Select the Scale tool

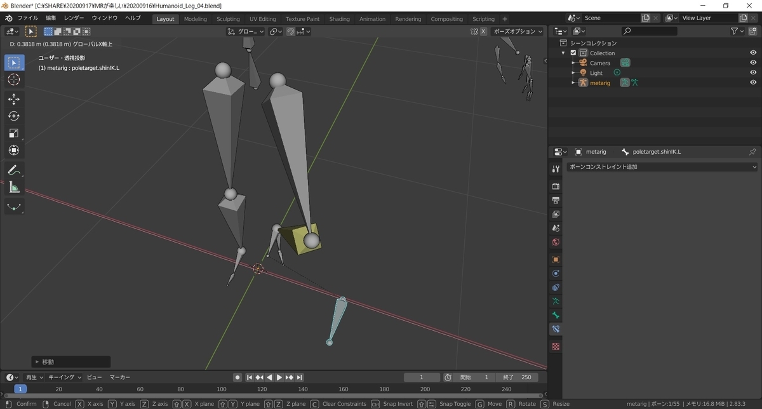tap(15, 133)
